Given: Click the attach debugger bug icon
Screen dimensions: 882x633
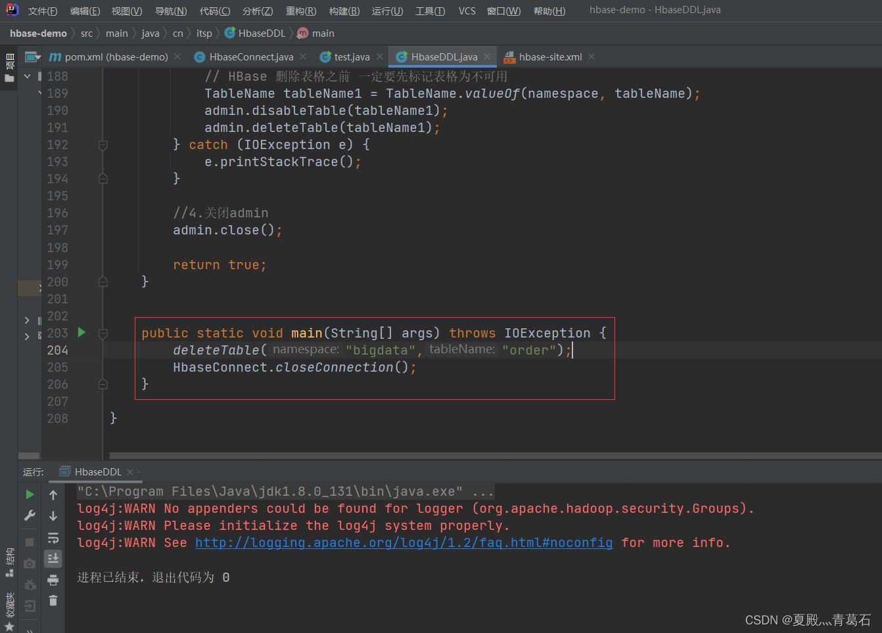Looking at the screenshot, I should click(x=30, y=584).
